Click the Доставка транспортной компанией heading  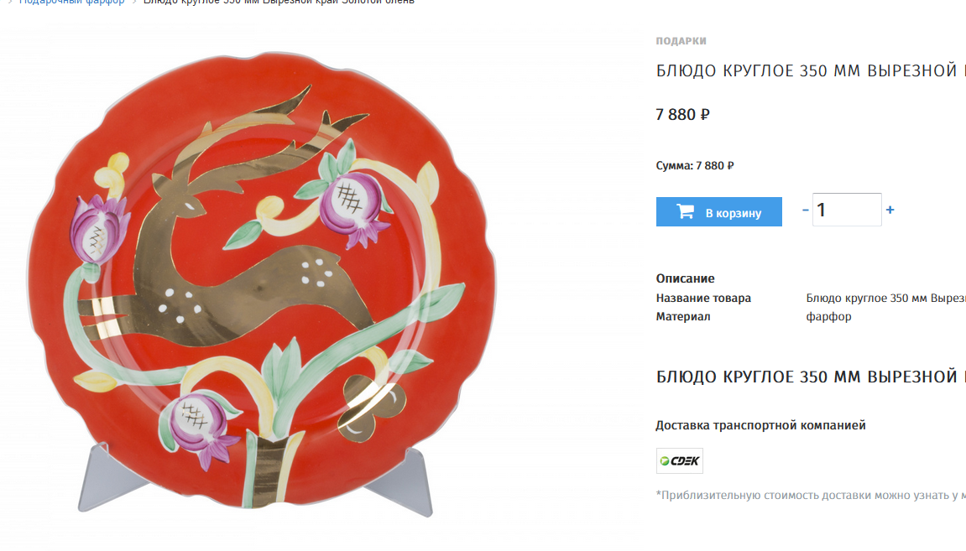click(760, 425)
